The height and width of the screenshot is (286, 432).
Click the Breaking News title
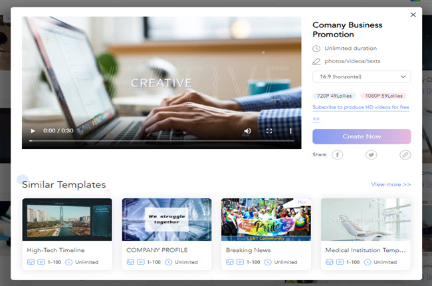click(x=249, y=250)
